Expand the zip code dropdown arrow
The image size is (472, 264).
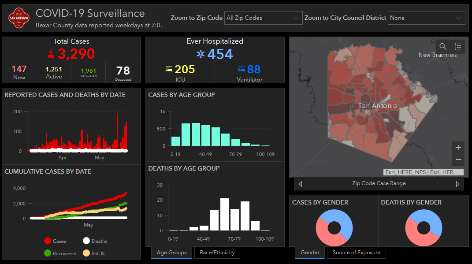click(296, 18)
